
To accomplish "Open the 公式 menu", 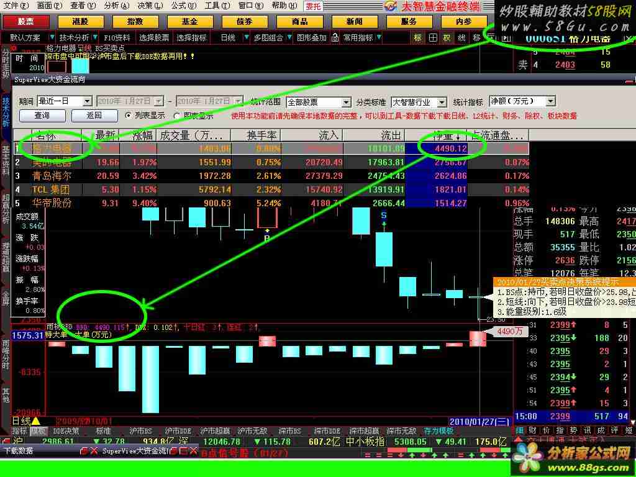I will pos(183,5).
